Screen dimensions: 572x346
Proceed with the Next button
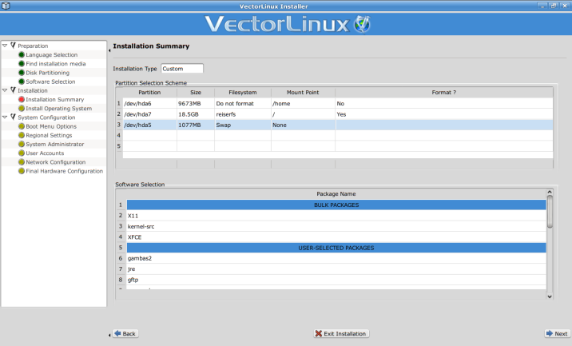click(x=556, y=333)
